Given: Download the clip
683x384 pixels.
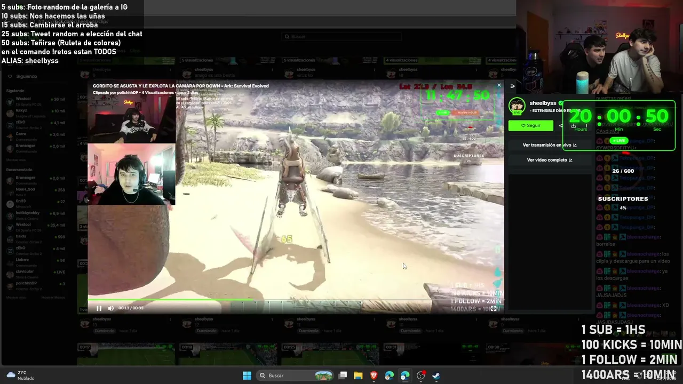Looking at the screenshot, I should pos(574,126).
